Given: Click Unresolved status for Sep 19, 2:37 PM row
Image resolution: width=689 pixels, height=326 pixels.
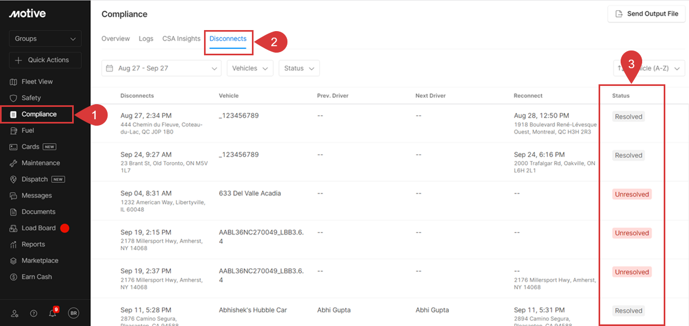Looking at the screenshot, I should click(632, 272).
